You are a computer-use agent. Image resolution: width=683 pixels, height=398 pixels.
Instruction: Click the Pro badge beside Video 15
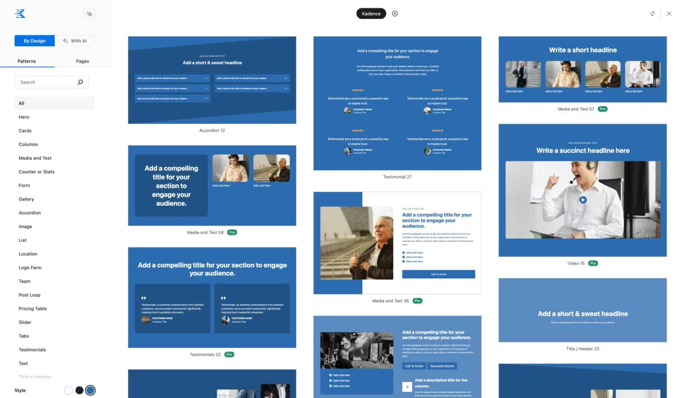593,263
